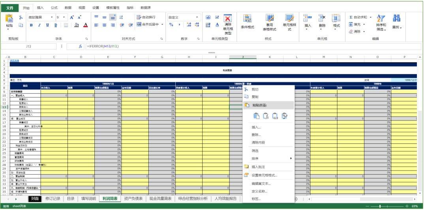Decrease font size with the smaller A icon
The image size is (424, 210).
(x=79, y=17)
